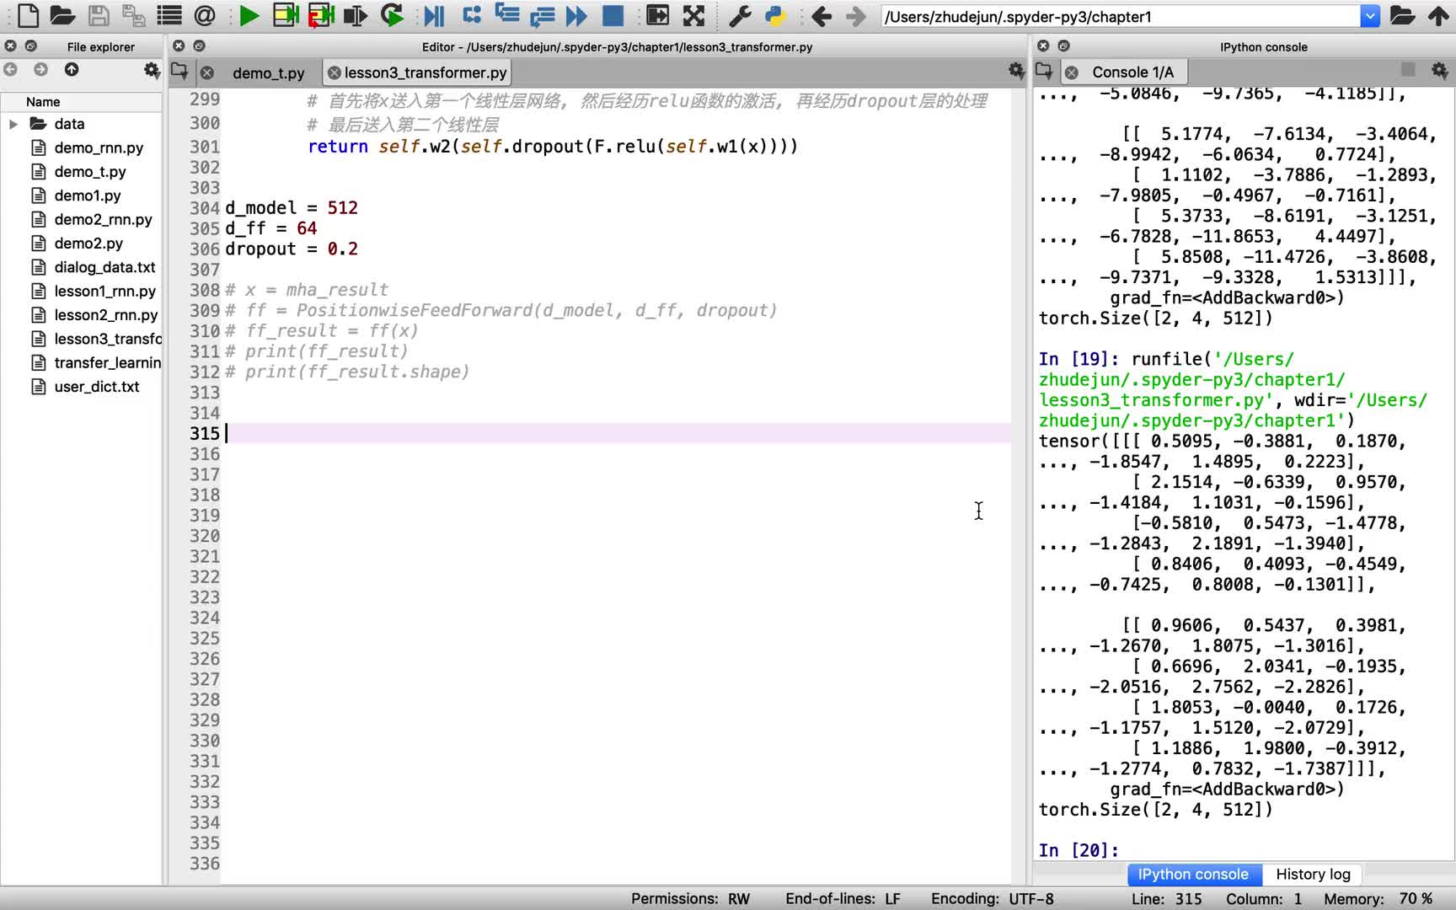
Task: Undock the File explorer pane
Action: point(31,46)
